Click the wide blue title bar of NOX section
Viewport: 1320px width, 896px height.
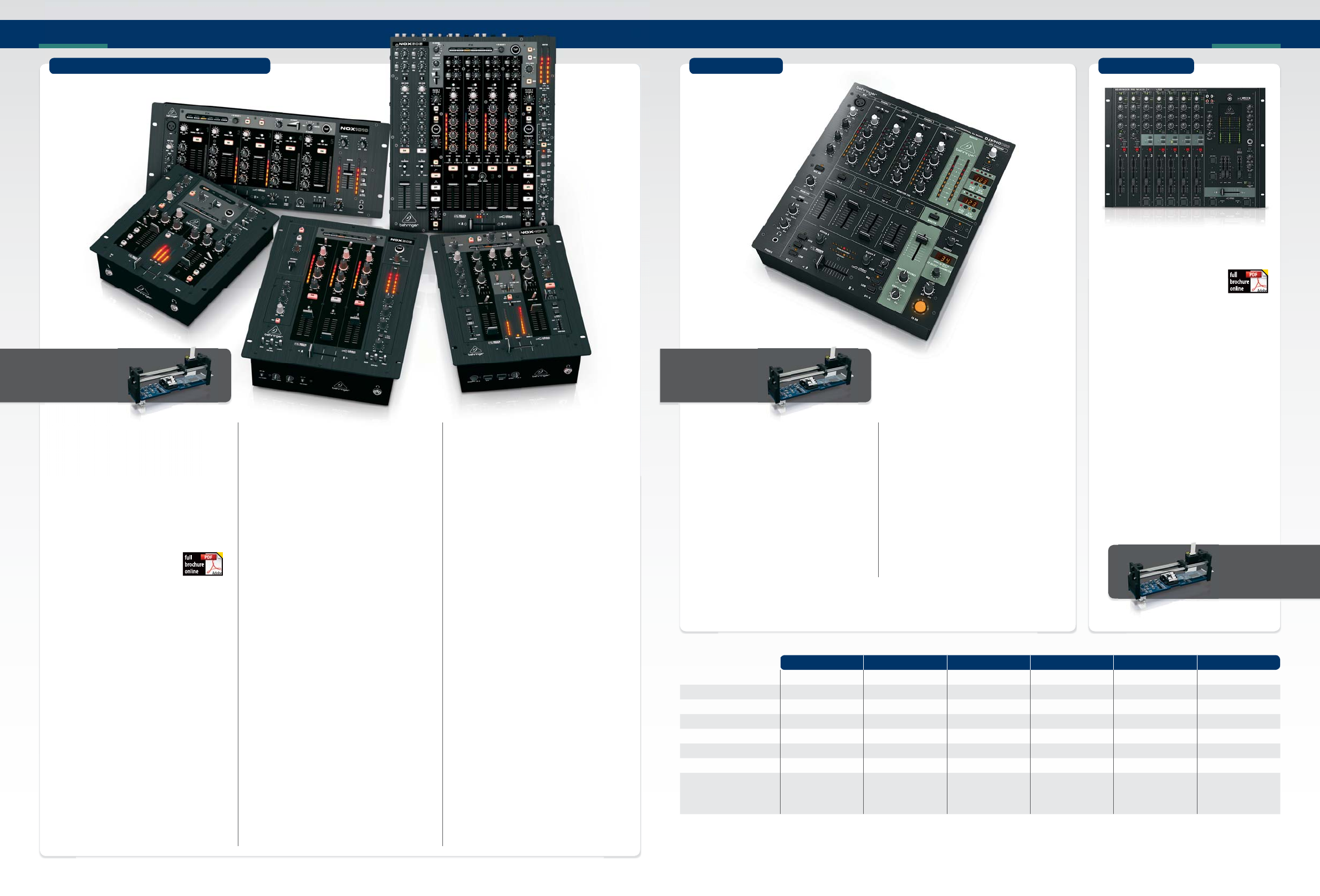pyautogui.click(x=160, y=66)
